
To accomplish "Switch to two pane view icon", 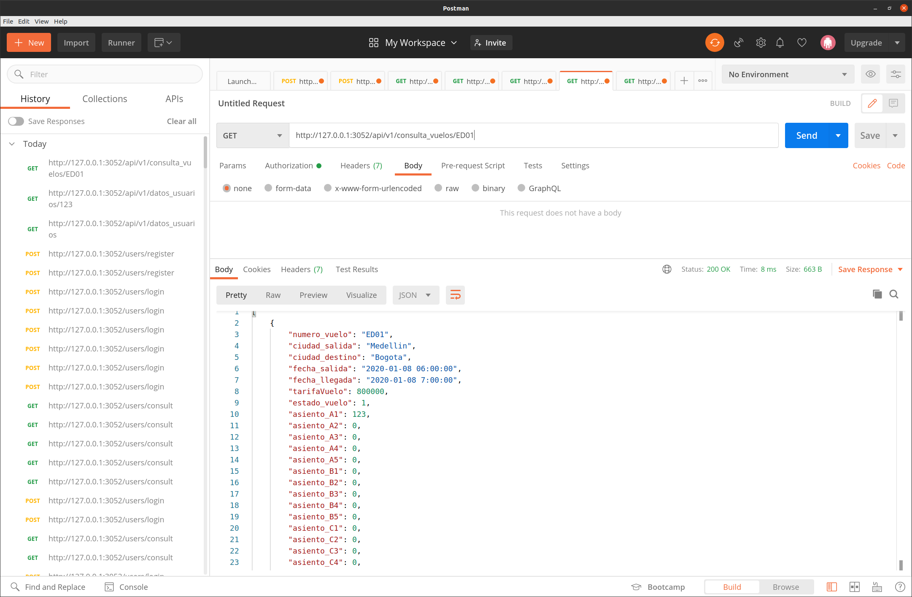I will 854,587.
